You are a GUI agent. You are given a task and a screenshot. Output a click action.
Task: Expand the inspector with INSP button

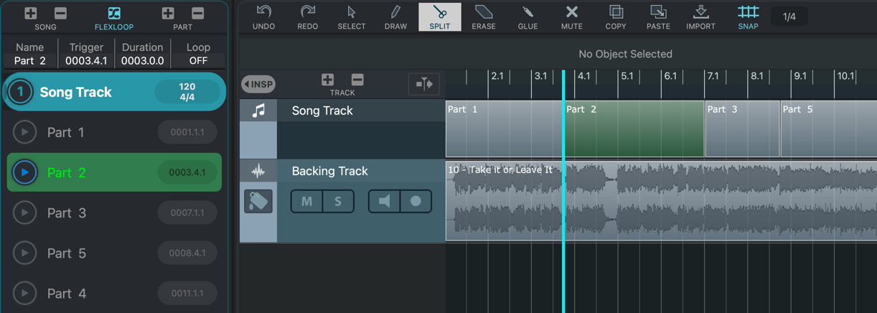point(258,84)
